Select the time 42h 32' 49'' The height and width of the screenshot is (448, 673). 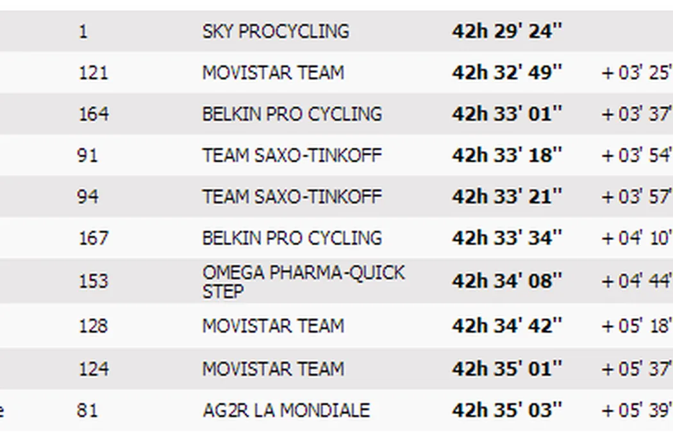pyautogui.click(x=506, y=73)
